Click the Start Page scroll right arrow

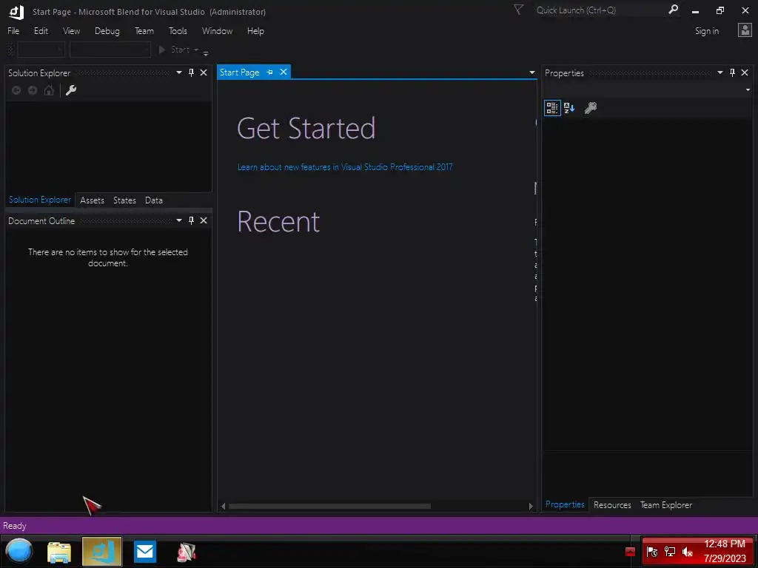point(531,506)
